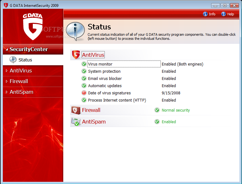Select Status in the sidebar
This screenshot has height=184, width=242.
click(x=33, y=60)
